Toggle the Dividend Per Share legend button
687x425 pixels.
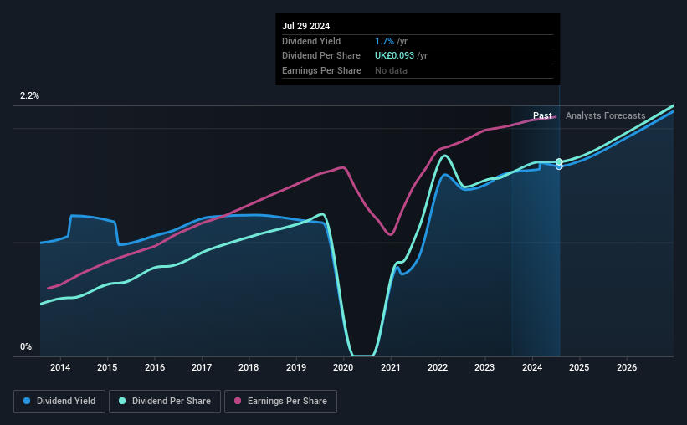click(x=165, y=402)
